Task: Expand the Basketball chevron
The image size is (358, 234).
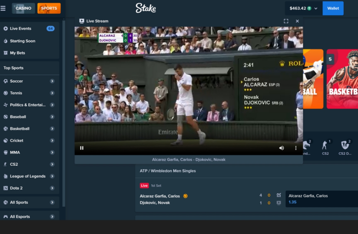Action: tap(52, 129)
